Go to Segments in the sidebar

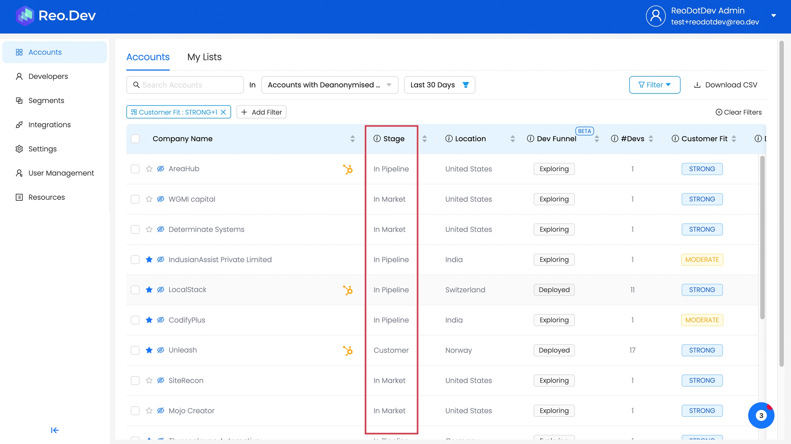(46, 100)
